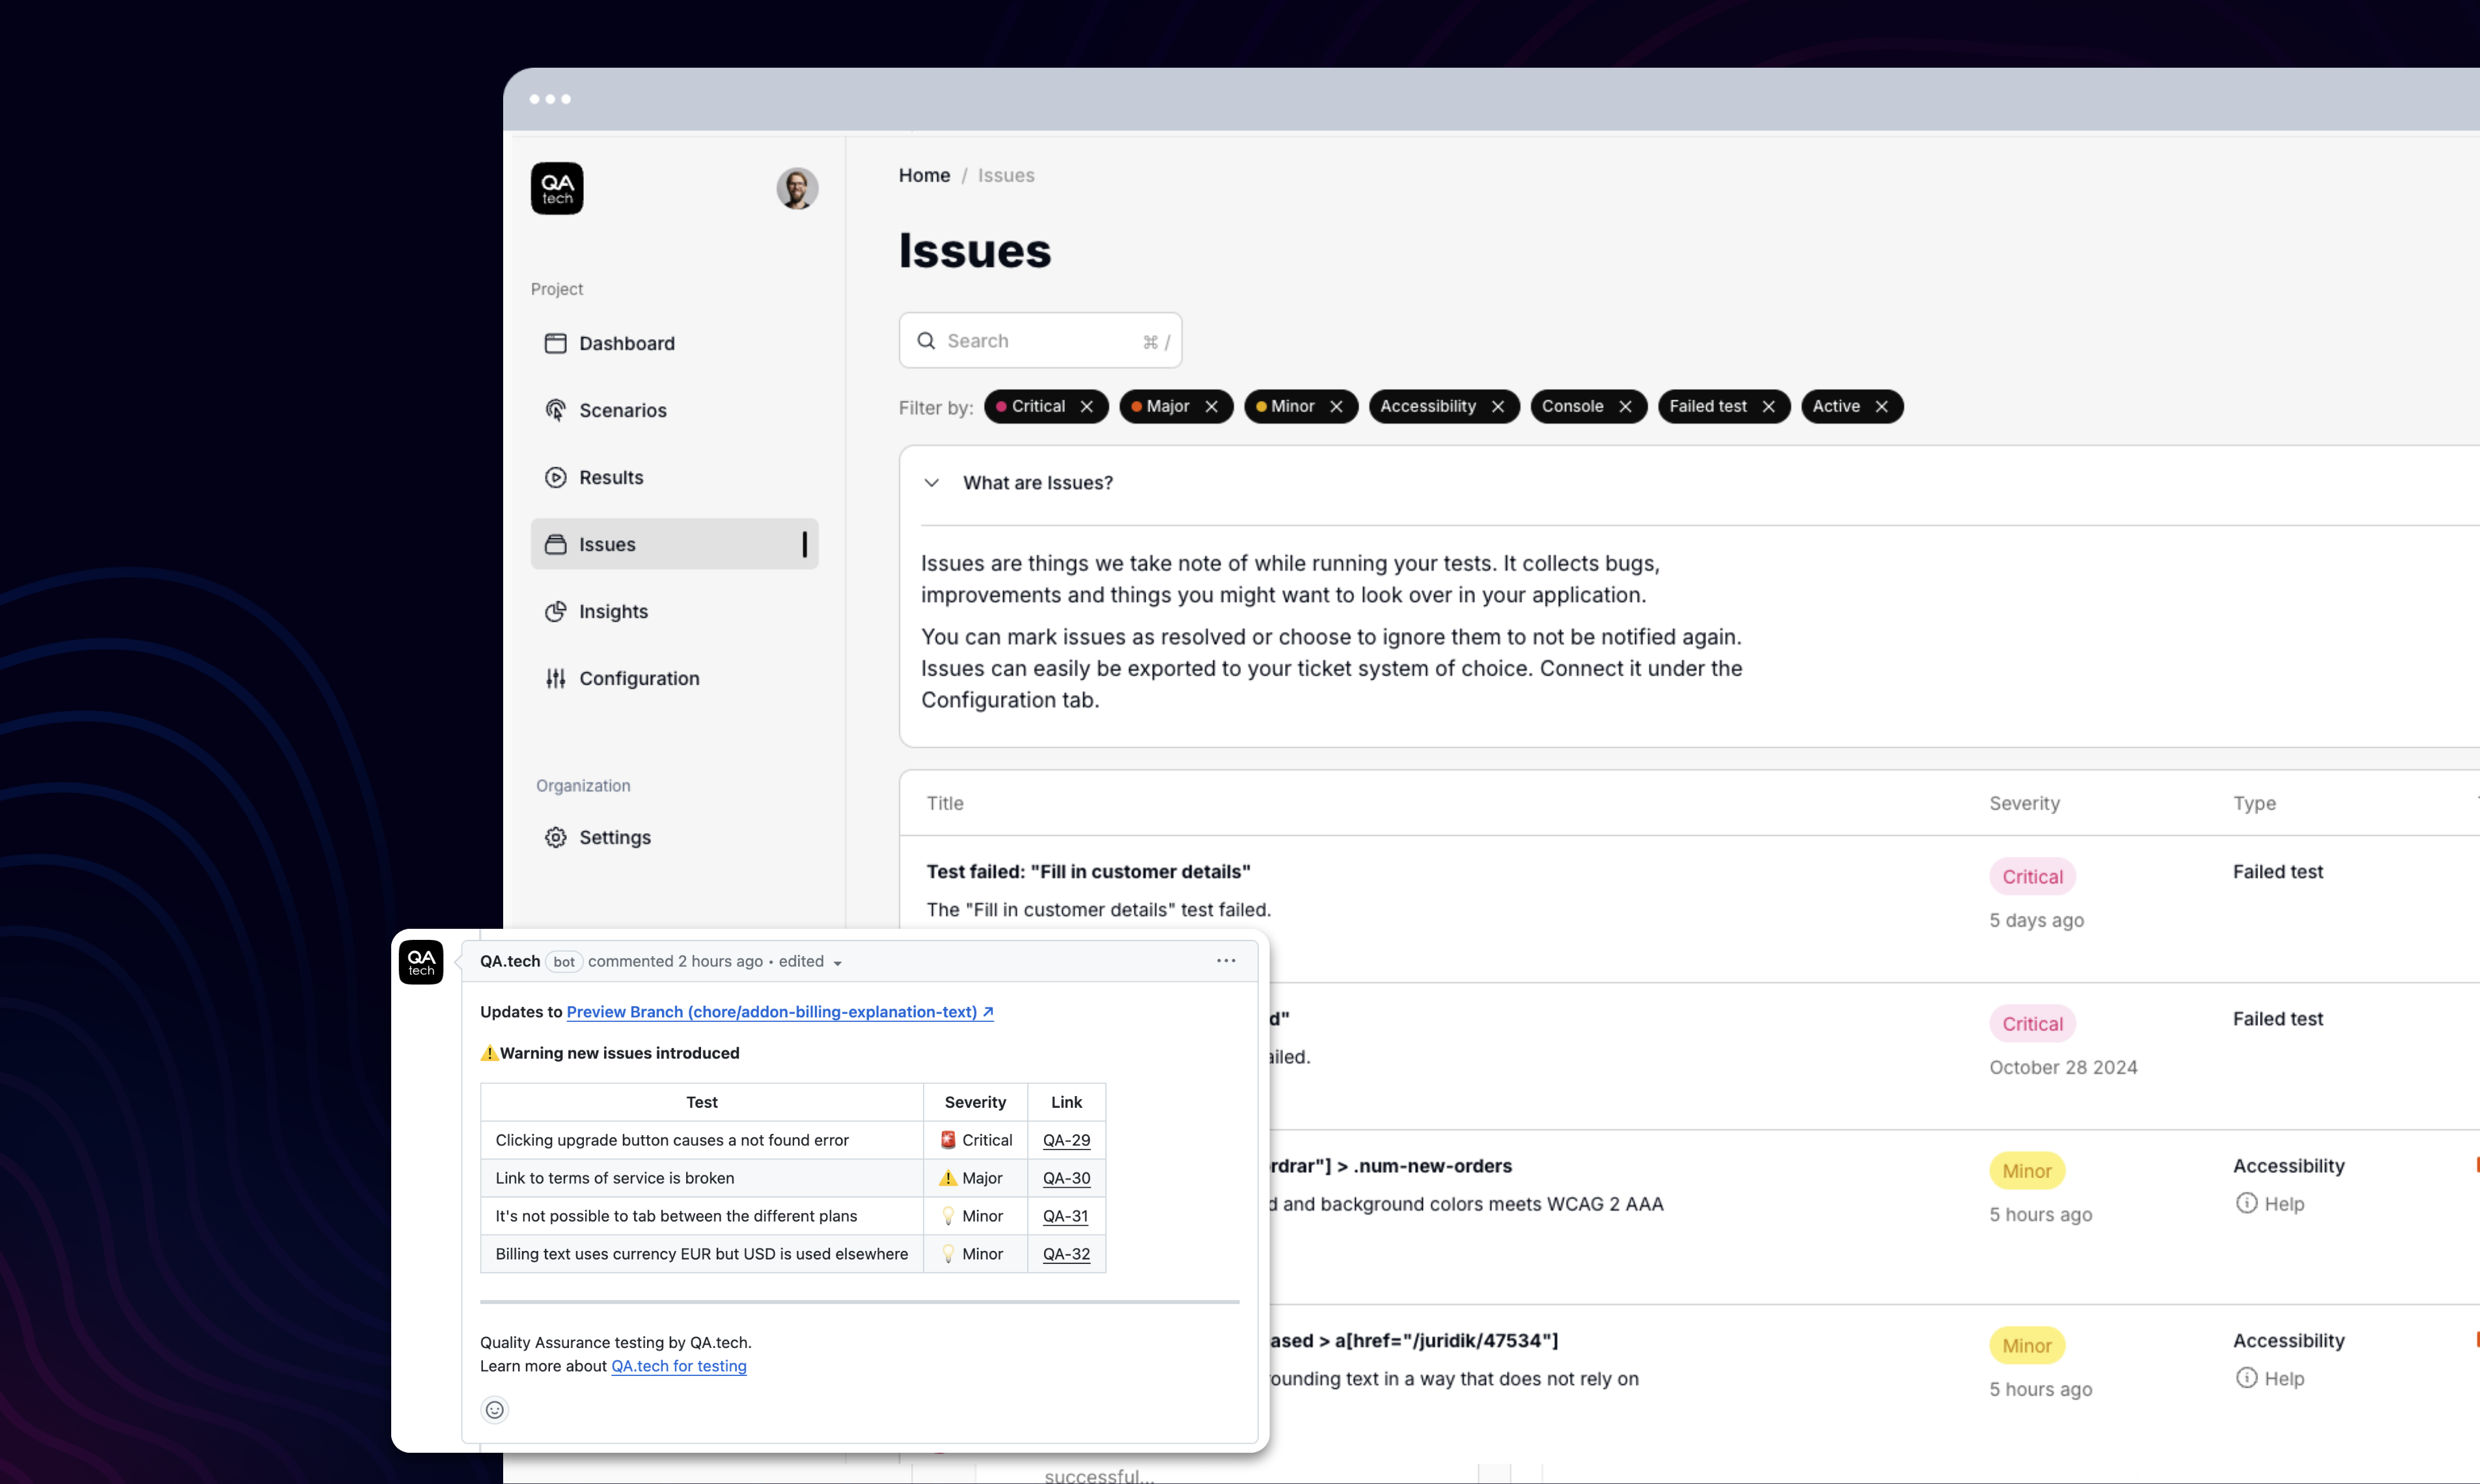Click the Title column header
This screenshot has width=2480, height=1484.
944,803
